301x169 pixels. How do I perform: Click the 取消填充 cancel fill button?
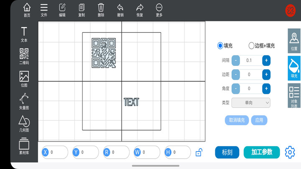click(x=237, y=120)
